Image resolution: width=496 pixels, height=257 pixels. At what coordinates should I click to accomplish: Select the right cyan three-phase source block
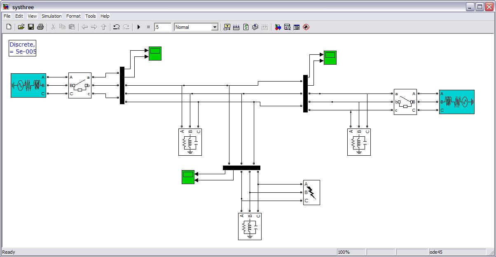[x=456, y=102]
